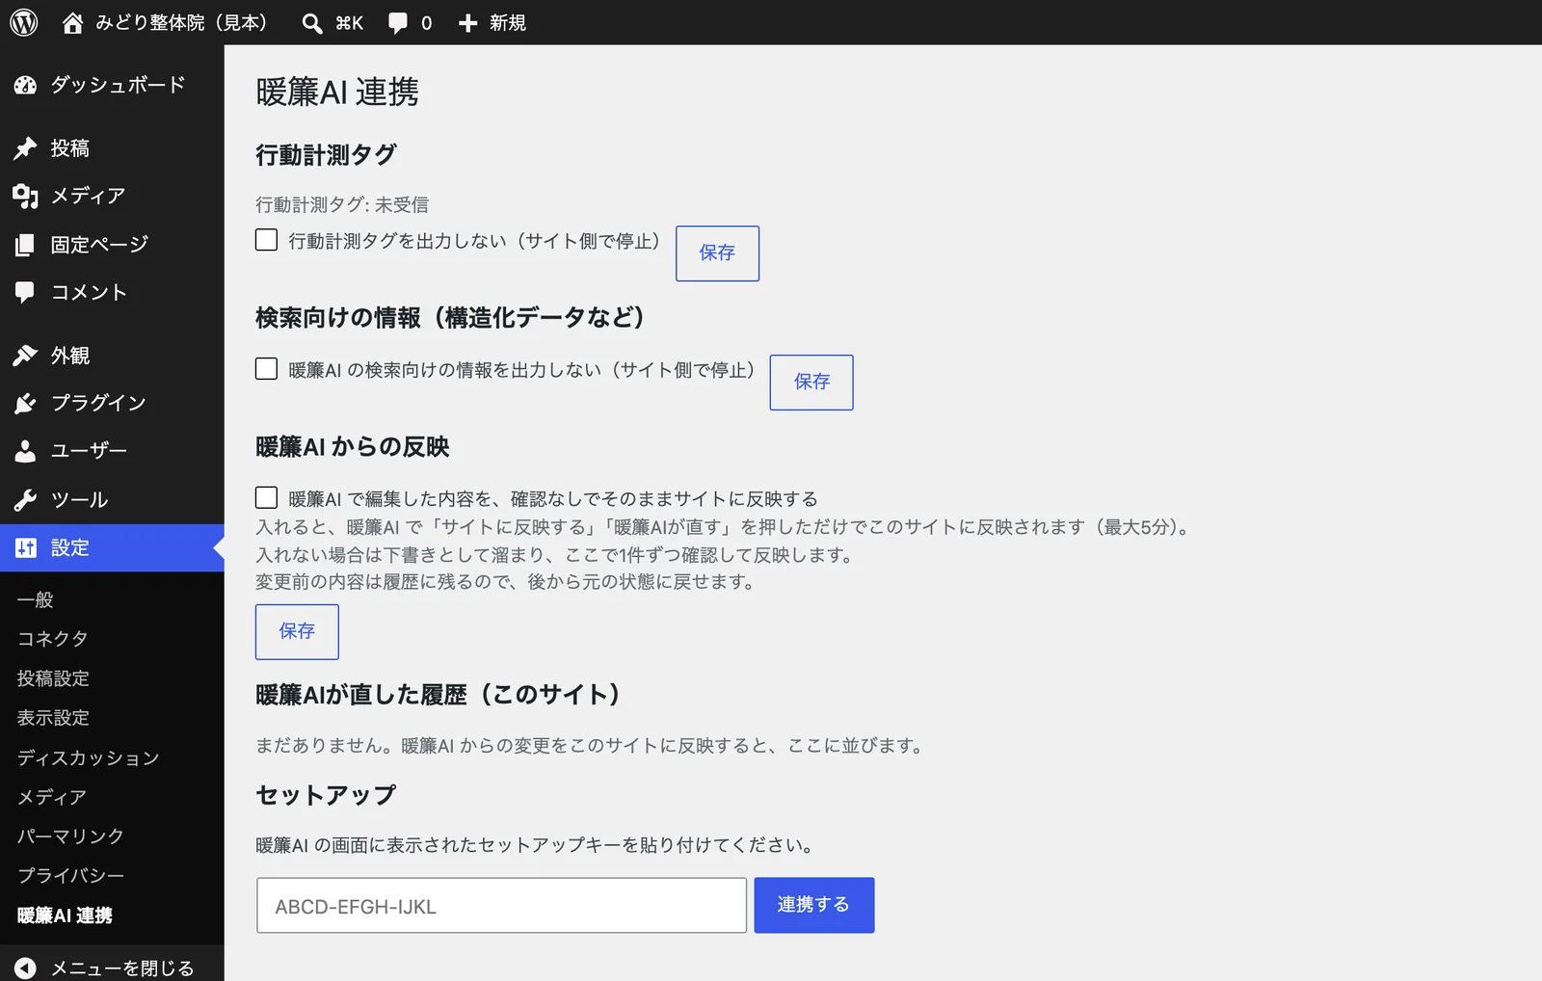Click the 投稿 pushpin icon
Viewport: 1542px width, 981px height.
click(x=25, y=148)
